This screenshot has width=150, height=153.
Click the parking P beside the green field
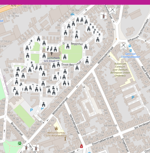click(x=31, y=110)
